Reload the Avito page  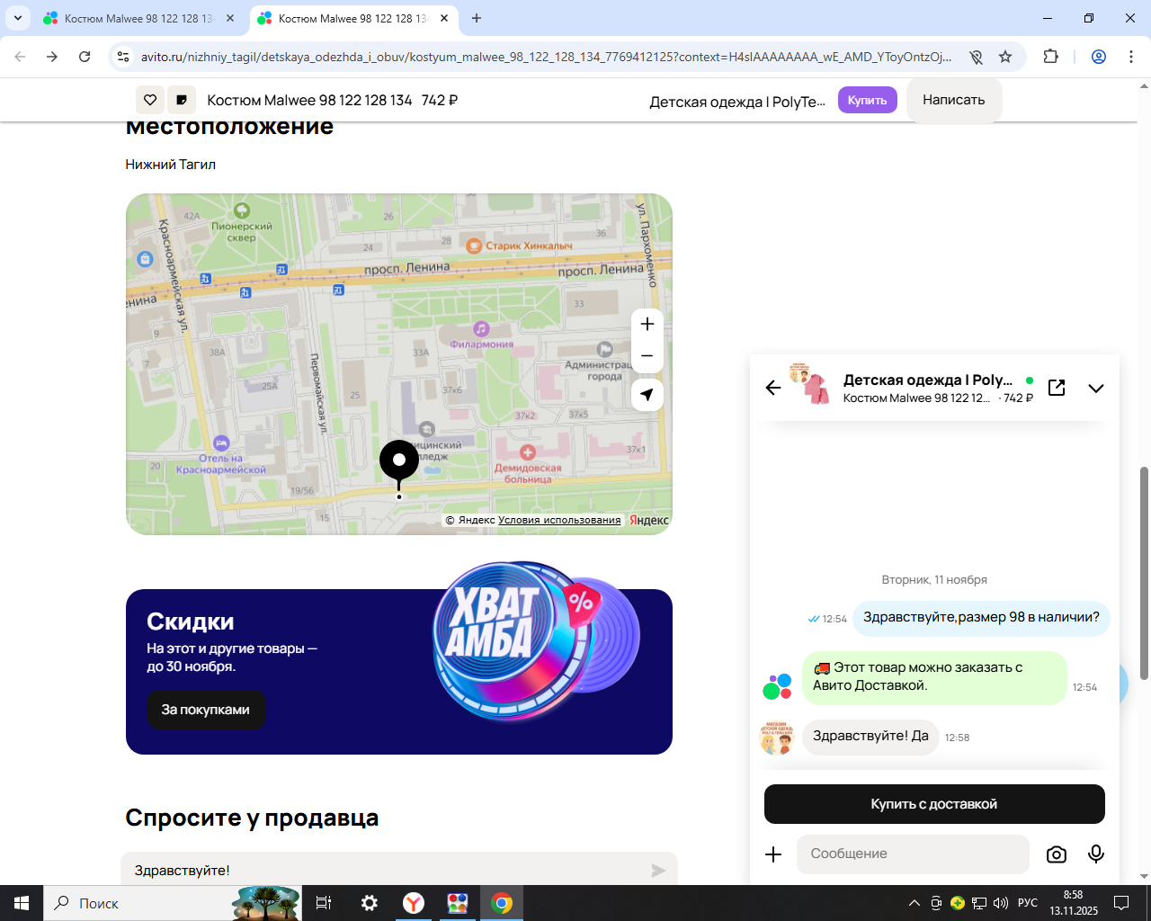[x=85, y=57]
